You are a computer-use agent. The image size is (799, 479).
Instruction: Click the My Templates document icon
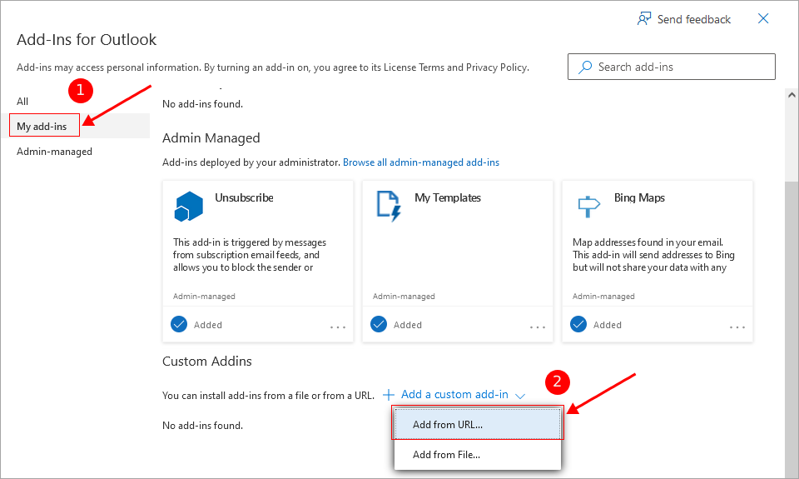tap(388, 206)
